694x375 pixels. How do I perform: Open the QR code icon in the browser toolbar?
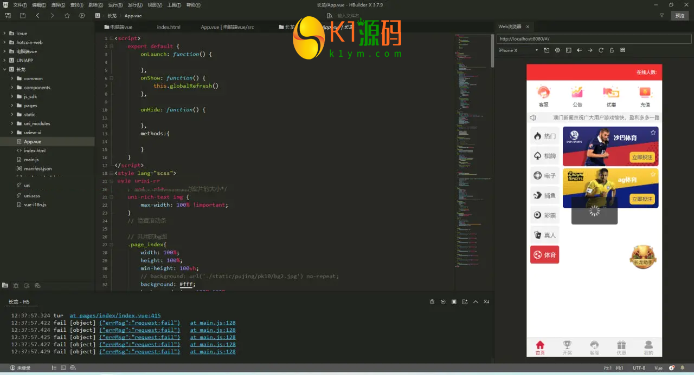[x=622, y=50]
